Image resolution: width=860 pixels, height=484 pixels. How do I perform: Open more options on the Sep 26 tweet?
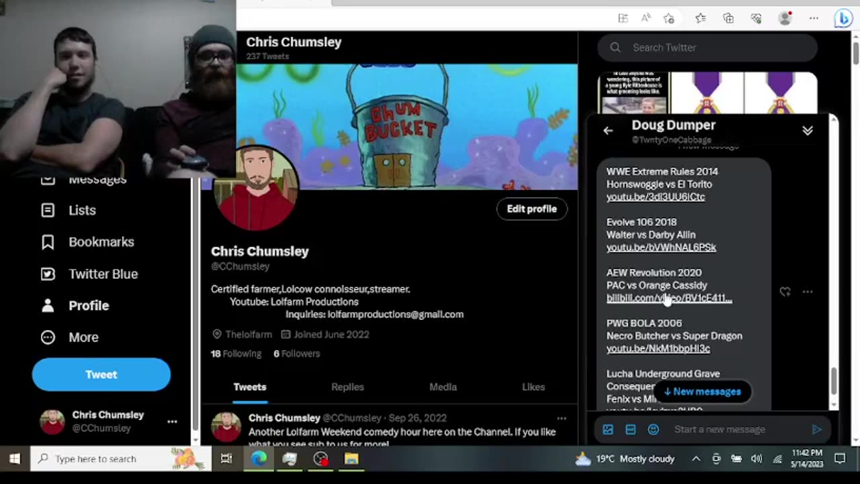pos(562,418)
